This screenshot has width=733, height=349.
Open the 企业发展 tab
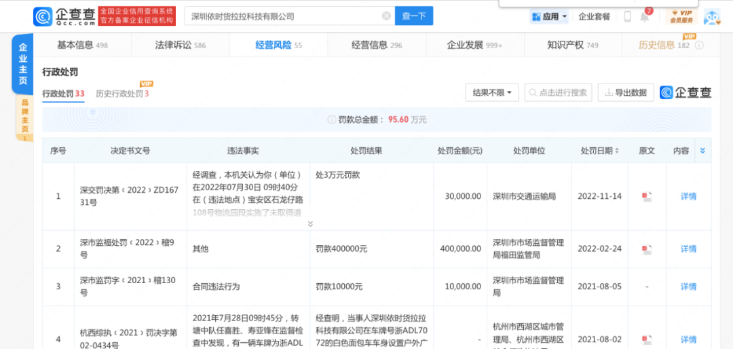474,45
